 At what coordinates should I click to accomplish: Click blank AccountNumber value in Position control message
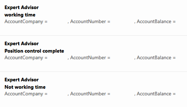[x=122, y=58]
